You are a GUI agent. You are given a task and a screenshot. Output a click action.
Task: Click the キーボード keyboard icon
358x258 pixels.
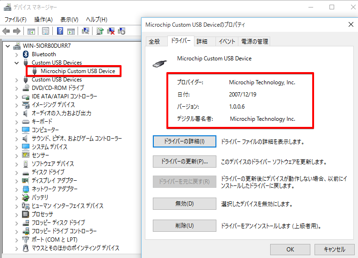(x=26, y=122)
